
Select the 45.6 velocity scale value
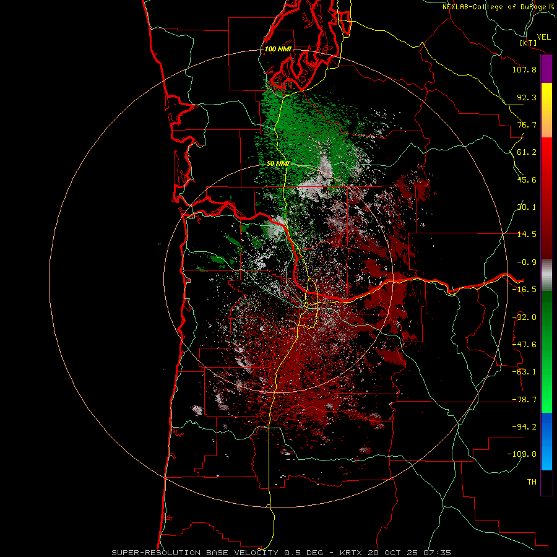pyautogui.click(x=527, y=179)
